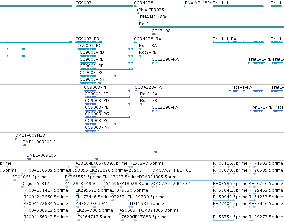Click the CG13198-RA transcript label
The height and width of the screenshot is (222, 284).
[165, 59]
